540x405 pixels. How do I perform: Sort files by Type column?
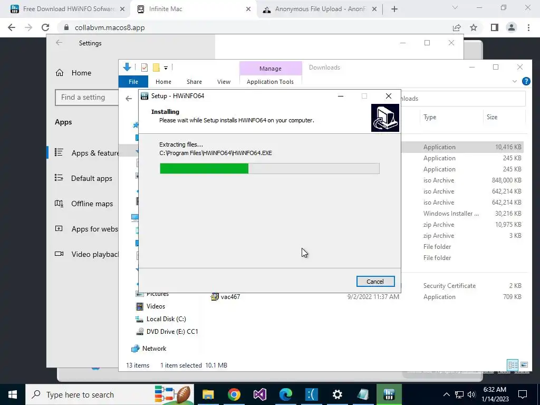[430, 117]
